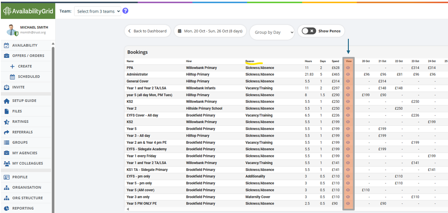Select the Additionality reason cell
The width and height of the screenshot is (448, 213).
pyautogui.click(x=255, y=176)
